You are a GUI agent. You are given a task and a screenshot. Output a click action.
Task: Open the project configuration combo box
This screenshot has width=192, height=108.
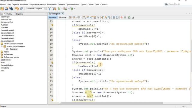(36, 9)
